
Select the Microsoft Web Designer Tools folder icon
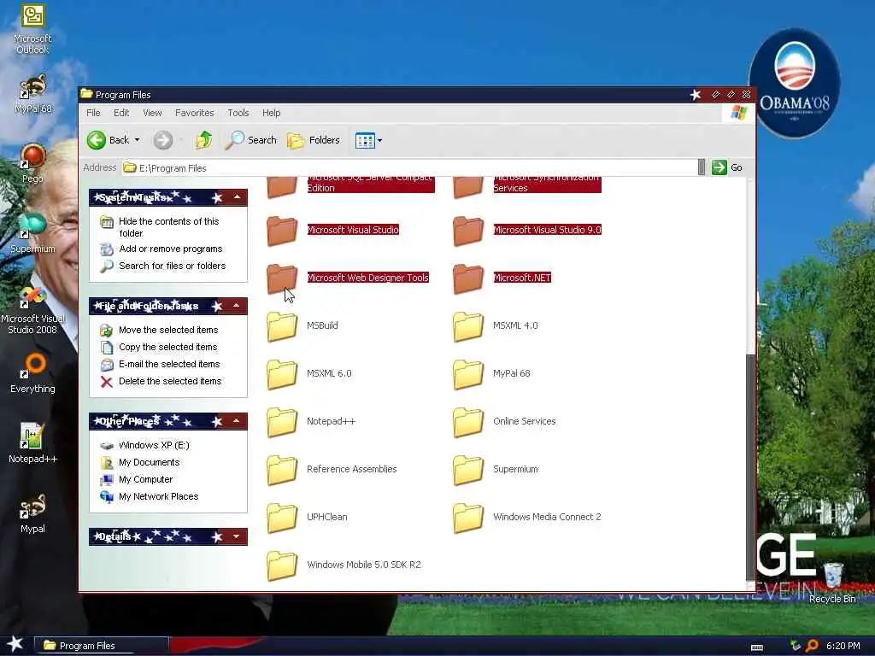point(282,278)
